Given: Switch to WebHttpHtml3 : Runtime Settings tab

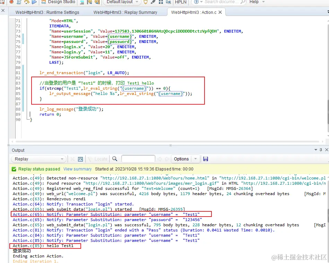Looking at the screenshot, I should click(47, 12).
